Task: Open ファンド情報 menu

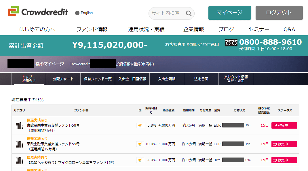Action: coord(92,29)
